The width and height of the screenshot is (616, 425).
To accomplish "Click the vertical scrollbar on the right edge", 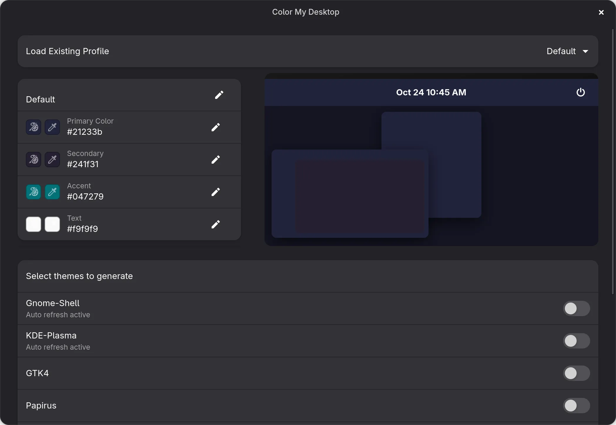I will (x=613, y=161).
